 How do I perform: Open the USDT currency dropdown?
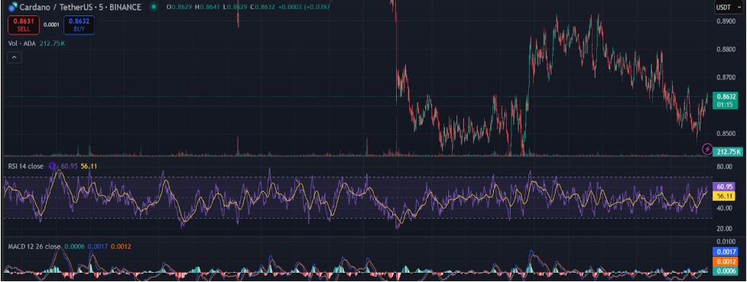click(729, 7)
